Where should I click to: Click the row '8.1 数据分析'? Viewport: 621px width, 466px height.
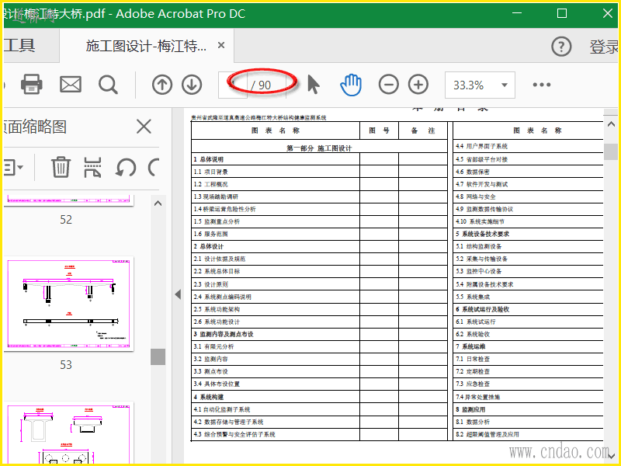click(529, 422)
